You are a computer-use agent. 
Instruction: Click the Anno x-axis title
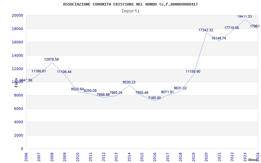pos(254,160)
